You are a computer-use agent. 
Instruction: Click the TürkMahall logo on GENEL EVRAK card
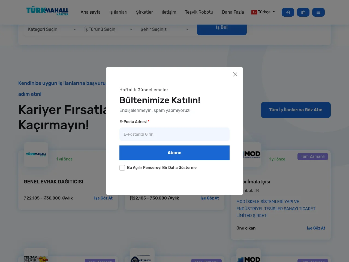click(36, 154)
